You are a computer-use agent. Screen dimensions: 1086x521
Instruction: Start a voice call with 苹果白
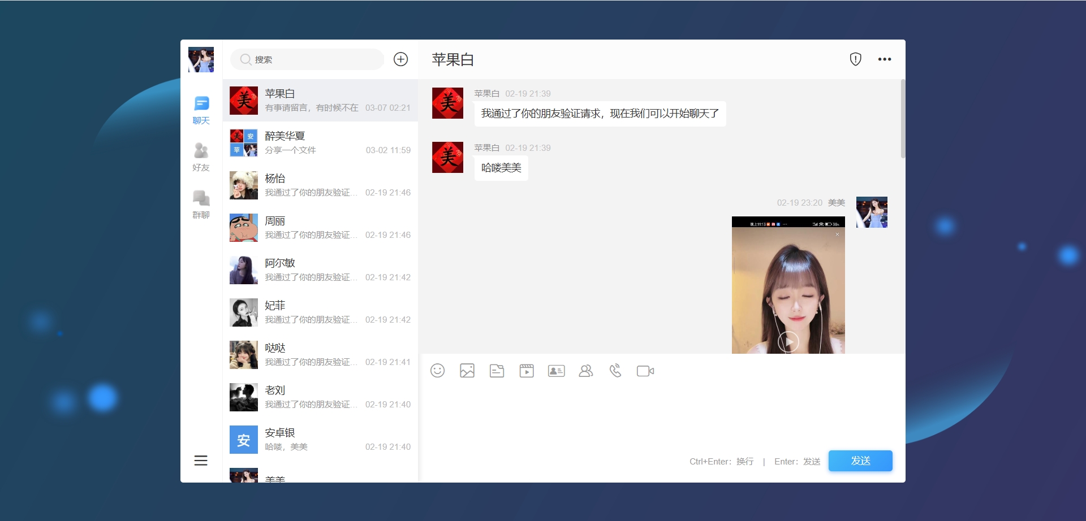[615, 371]
